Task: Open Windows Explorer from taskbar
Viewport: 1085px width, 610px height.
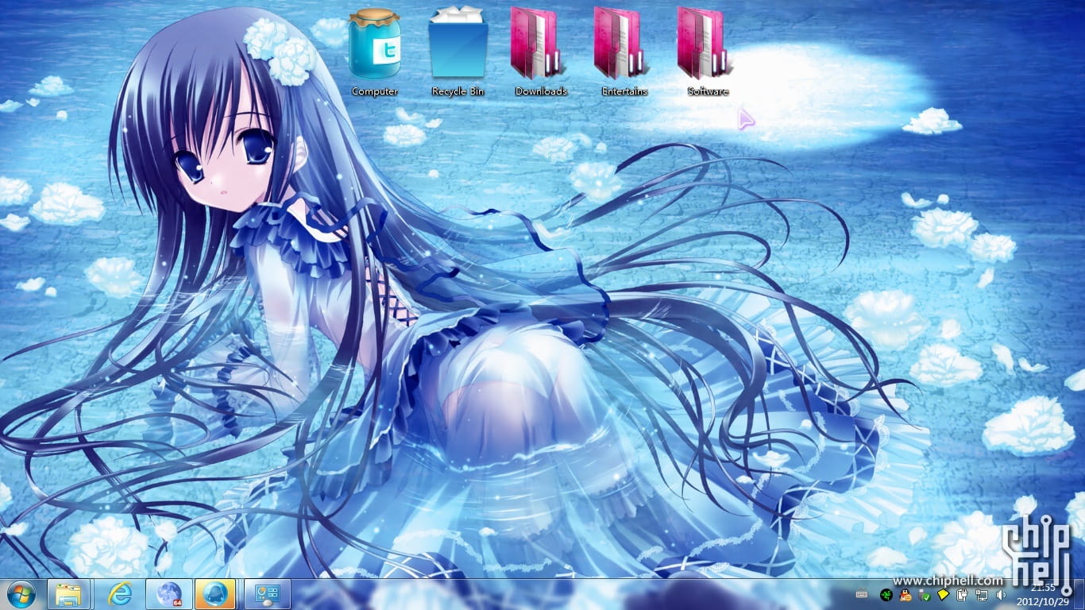Action: point(68,594)
